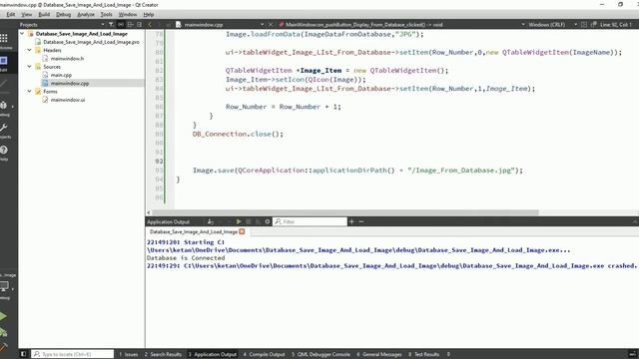Switch to 2 Search Results pane
The width and height of the screenshot is (639, 359).
[163, 354]
